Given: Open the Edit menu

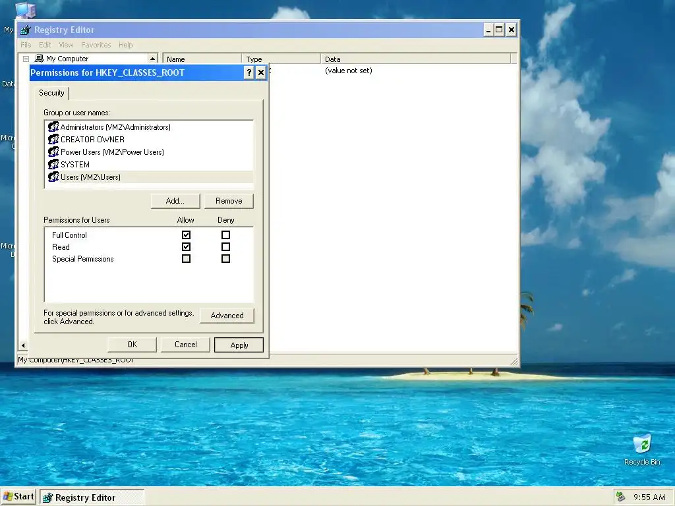Looking at the screenshot, I should coord(45,45).
